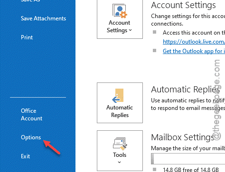
Task: Click the Access this account text
Action: coord(194,33)
